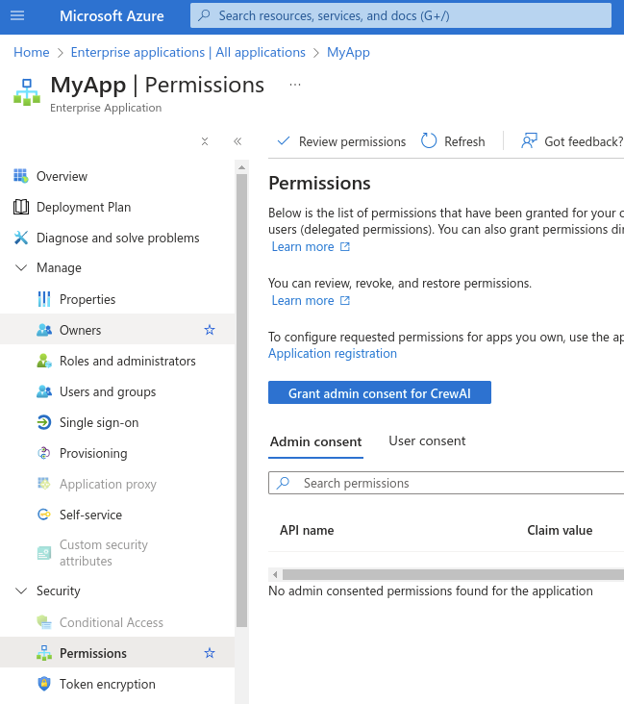Click the Search permissions magnifier icon

tap(283, 483)
